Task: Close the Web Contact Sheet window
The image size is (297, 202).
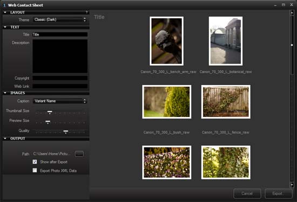Action: pyautogui.click(x=292, y=5)
